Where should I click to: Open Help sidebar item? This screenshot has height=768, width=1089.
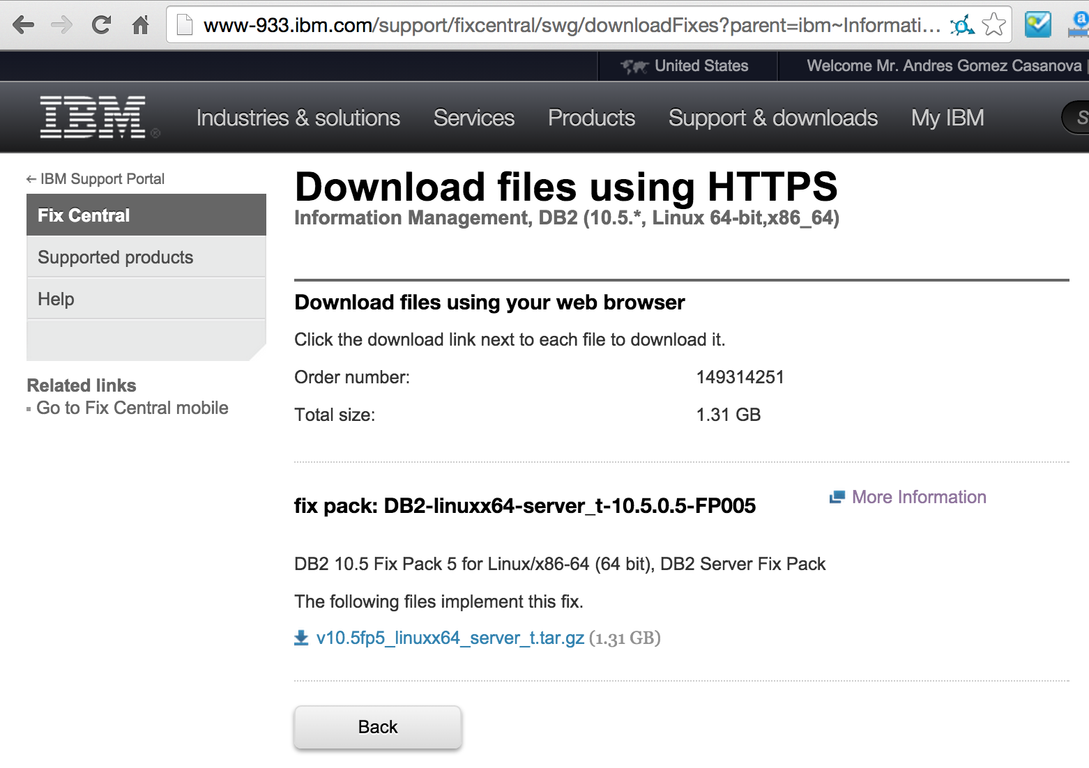pyautogui.click(x=146, y=299)
